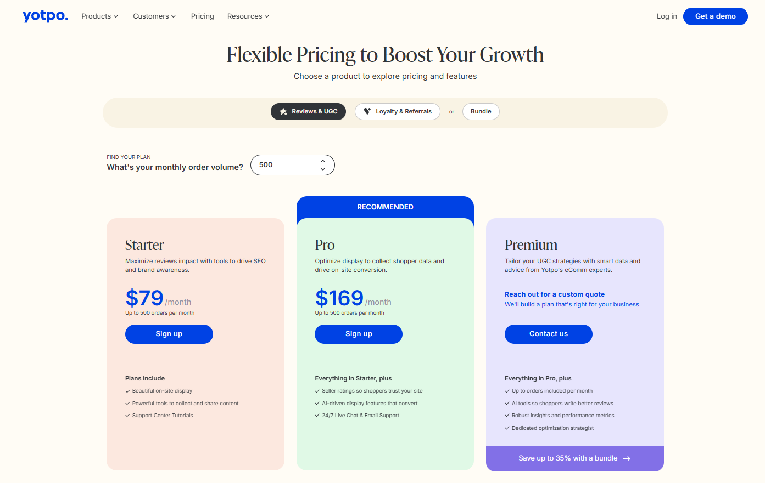Click the Reach out for a custom quote text
Screen dimensions: 765x483
tap(555, 294)
